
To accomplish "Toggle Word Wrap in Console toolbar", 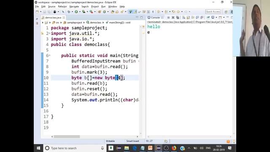I will coord(193,17).
